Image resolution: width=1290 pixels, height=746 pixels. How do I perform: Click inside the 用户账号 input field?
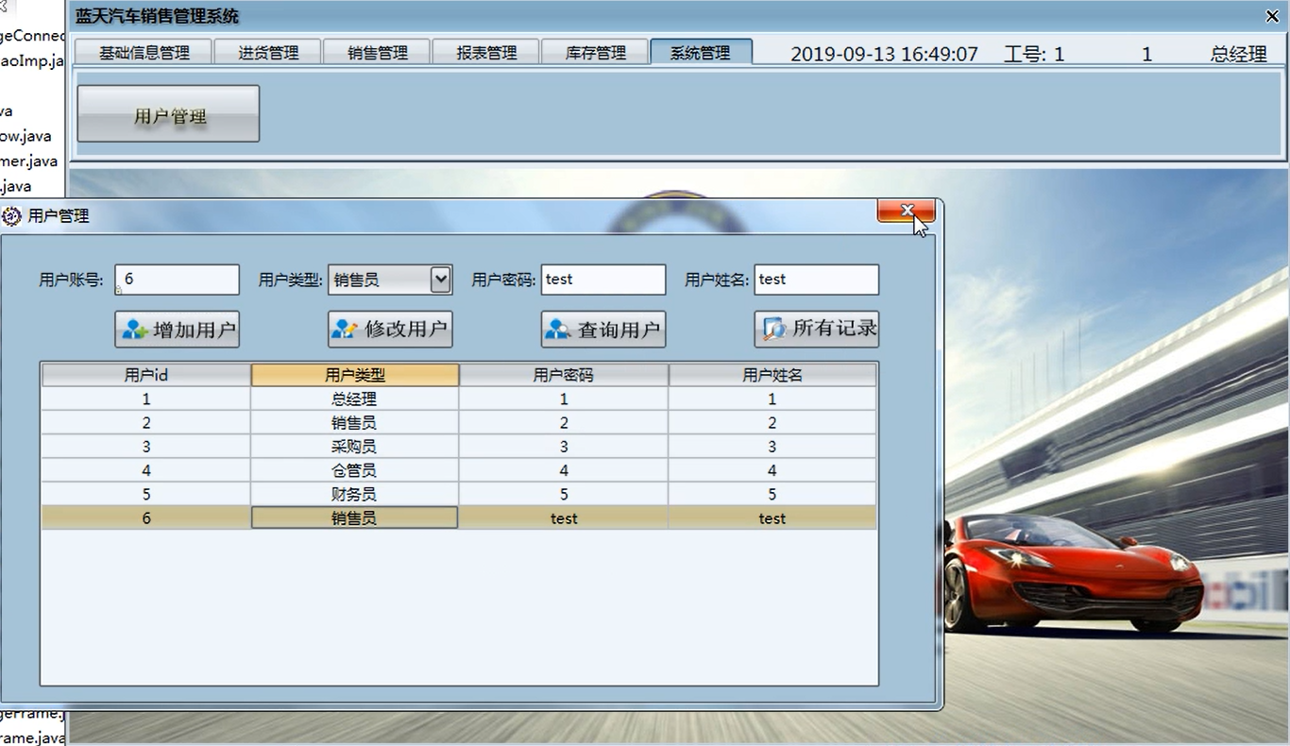click(x=178, y=280)
